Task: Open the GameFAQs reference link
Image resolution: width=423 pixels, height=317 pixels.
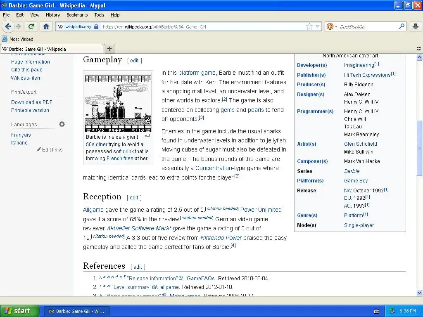Action: point(201,279)
